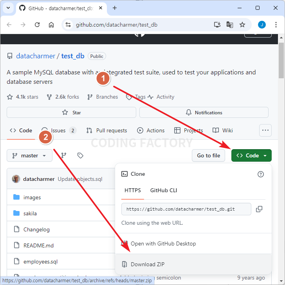285x285 pixels.
Task: Close the GitHub datacharmer/test_db tab
Action: pos(101,8)
